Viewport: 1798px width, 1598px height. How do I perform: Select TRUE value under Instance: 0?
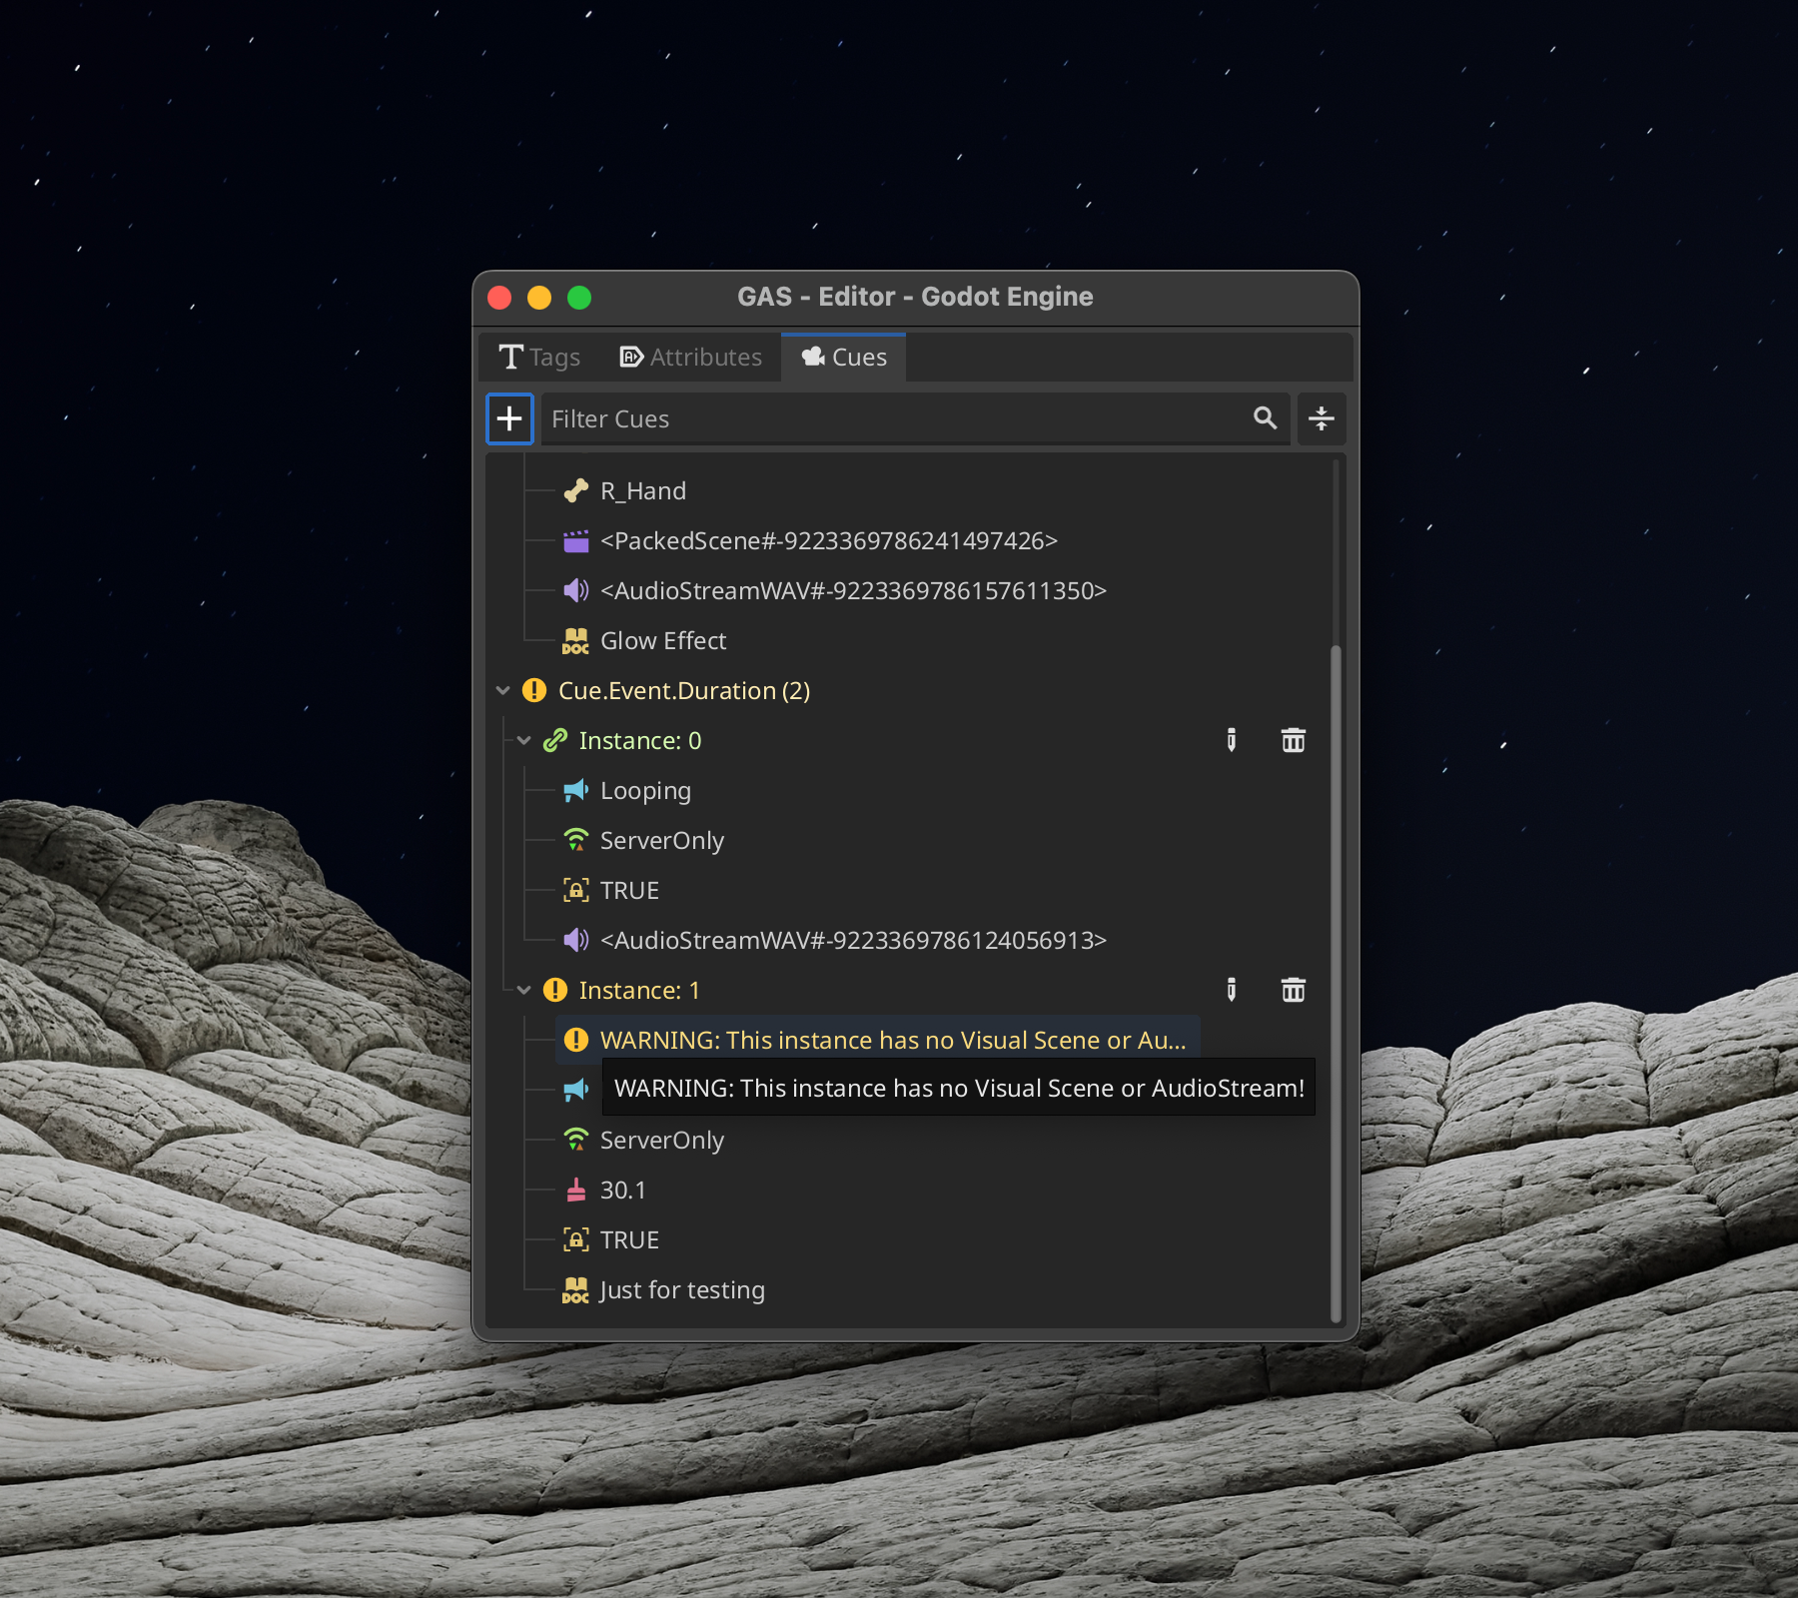point(629,891)
